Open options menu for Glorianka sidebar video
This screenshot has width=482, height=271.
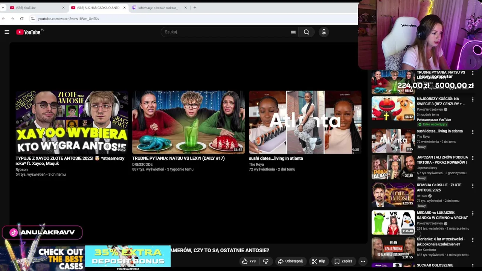(473, 240)
